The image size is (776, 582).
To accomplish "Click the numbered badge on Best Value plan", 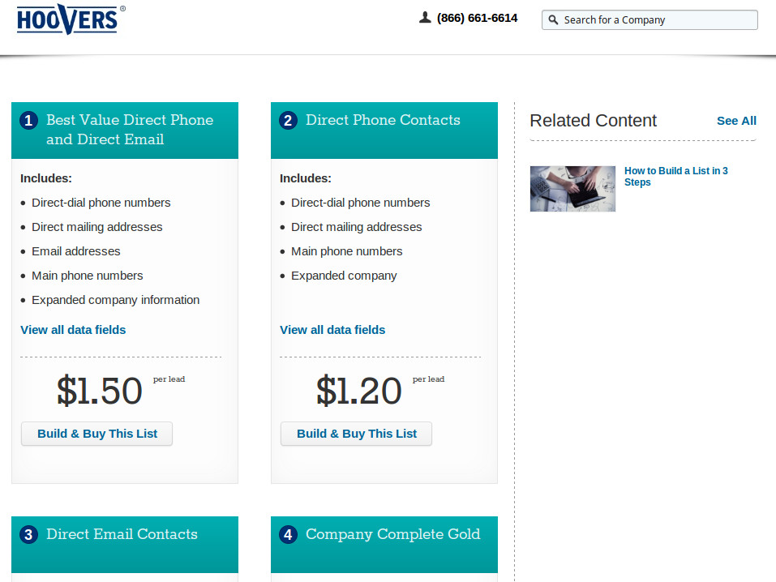I will tap(28, 119).
